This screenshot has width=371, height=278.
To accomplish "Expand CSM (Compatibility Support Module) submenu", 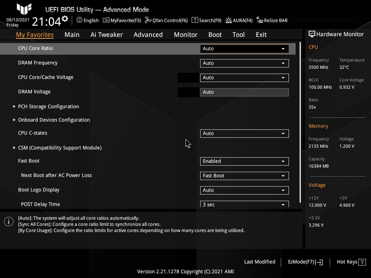I will (x=60, y=148).
